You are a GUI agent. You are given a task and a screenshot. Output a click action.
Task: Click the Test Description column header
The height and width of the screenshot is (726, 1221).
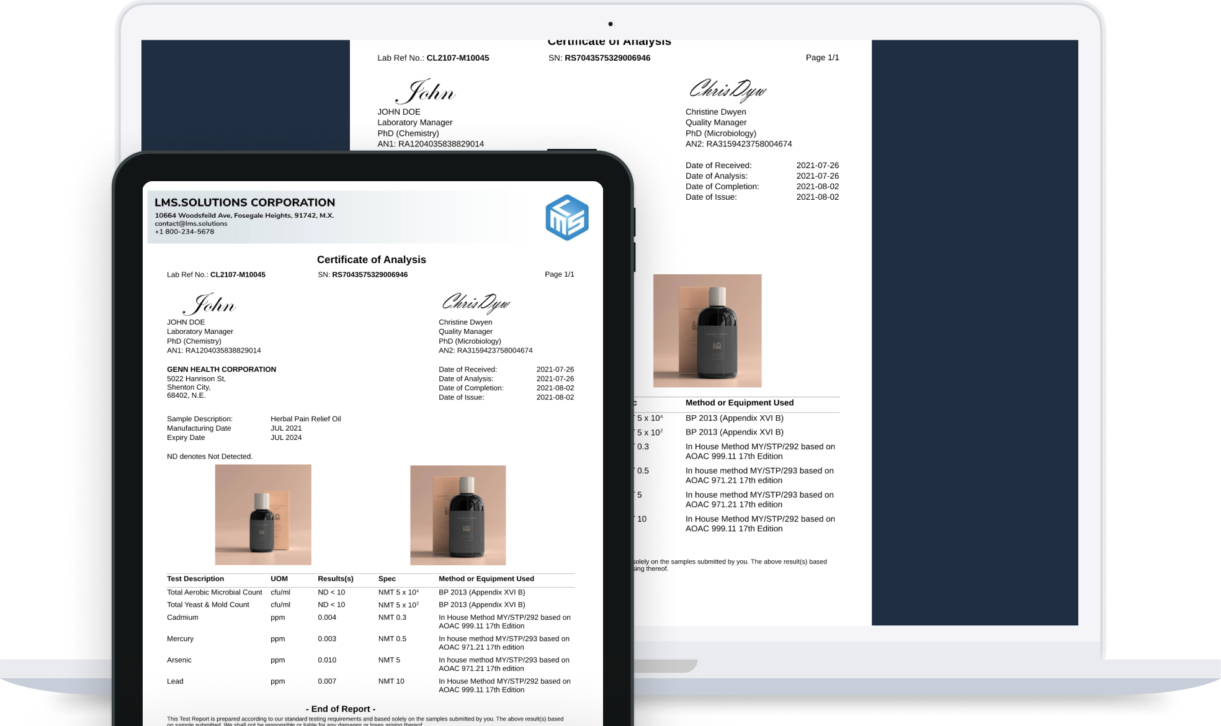click(195, 578)
